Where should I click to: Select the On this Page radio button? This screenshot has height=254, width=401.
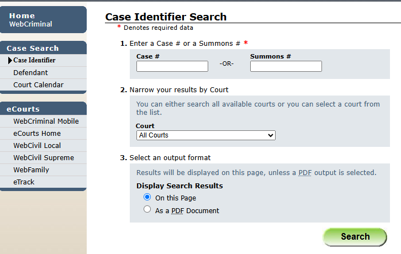coord(147,197)
